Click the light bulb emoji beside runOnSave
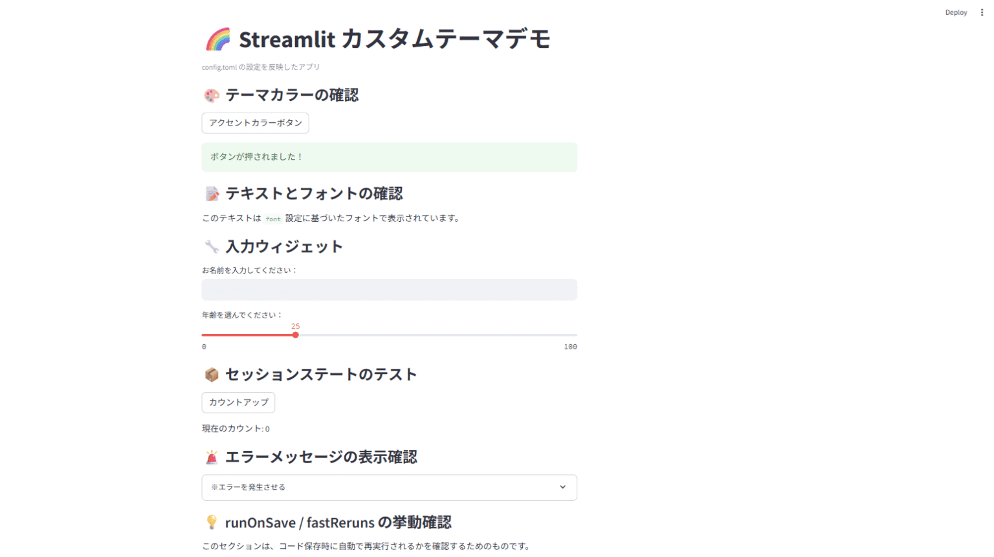Viewport: 994px width, 557px height. click(x=212, y=522)
